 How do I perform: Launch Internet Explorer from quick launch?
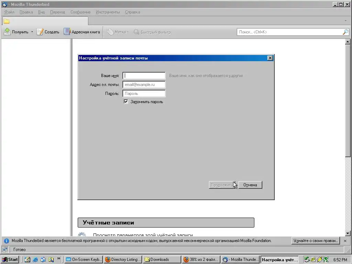pos(35,260)
